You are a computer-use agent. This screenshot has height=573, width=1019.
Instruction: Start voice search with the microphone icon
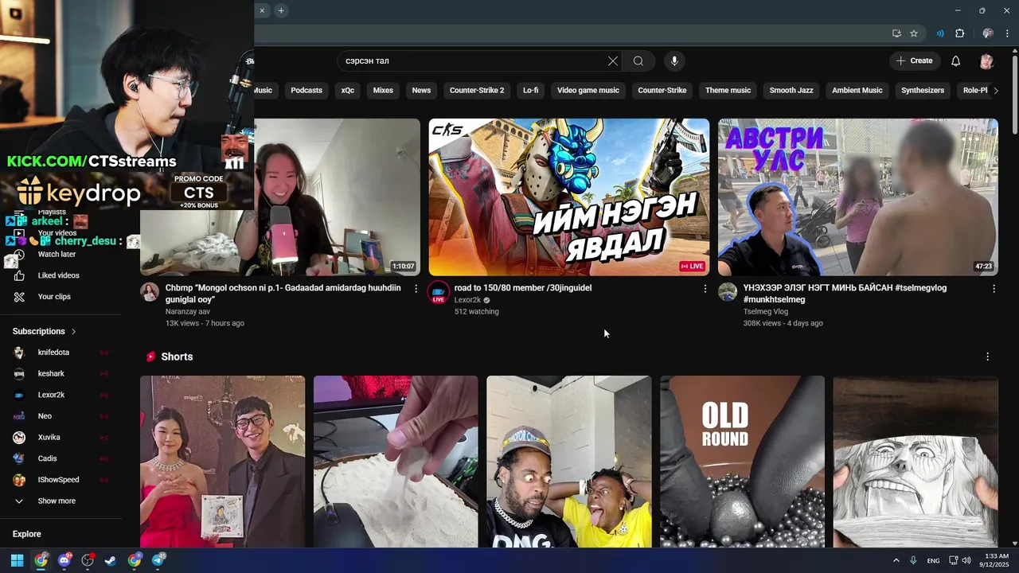(x=674, y=61)
